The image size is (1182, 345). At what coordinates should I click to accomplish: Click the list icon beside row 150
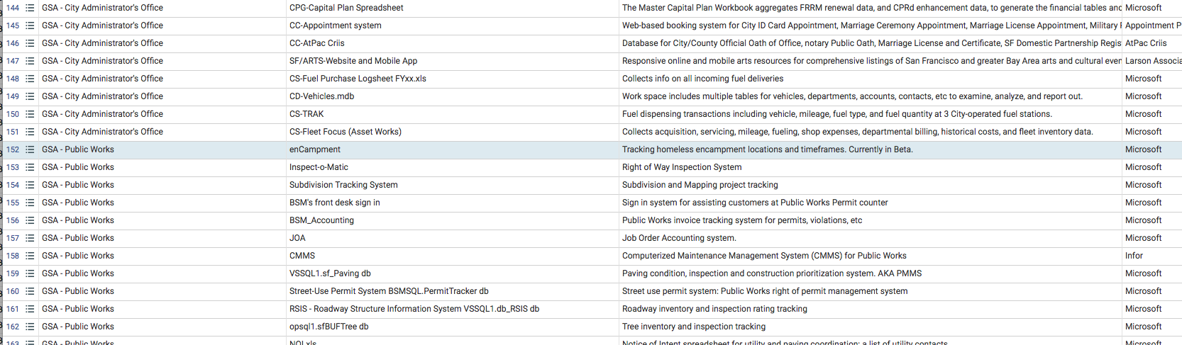[x=30, y=114]
